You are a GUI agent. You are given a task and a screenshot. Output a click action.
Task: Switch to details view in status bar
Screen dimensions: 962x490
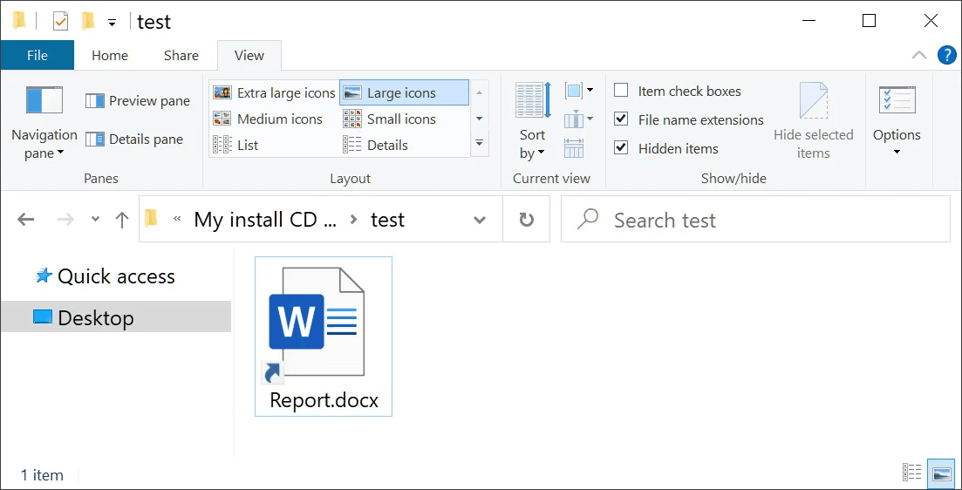click(x=912, y=473)
